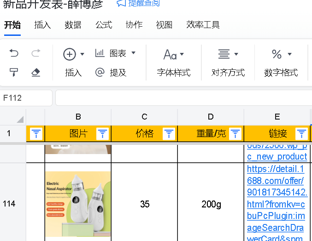The height and width of the screenshot is (241, 312).
Task: Select the format painter tool
Action: pos(14,73)
